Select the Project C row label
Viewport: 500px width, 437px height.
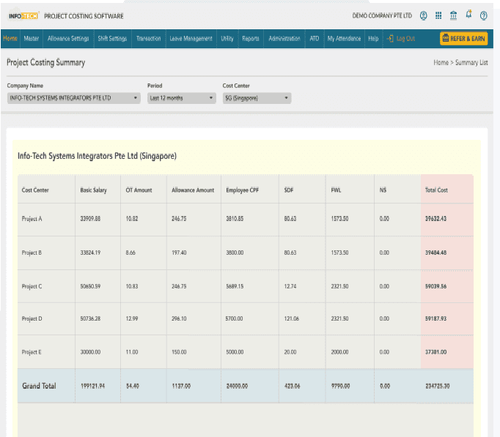(x=32, y=286)
